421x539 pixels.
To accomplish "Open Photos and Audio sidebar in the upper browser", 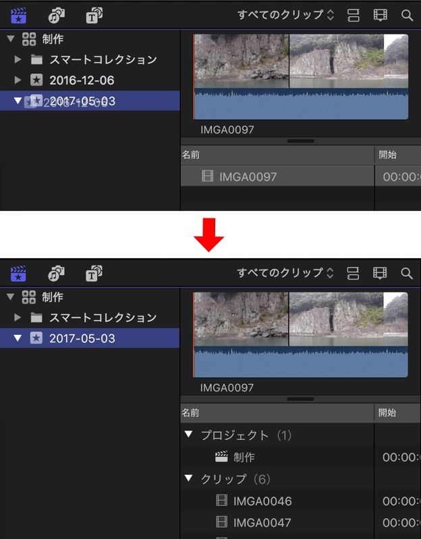I will click(x=56, y=15).
